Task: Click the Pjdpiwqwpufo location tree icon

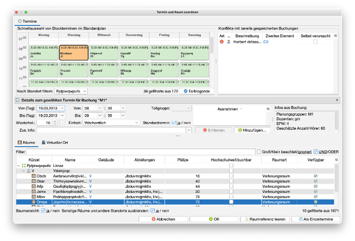Action: pos(23,165)
